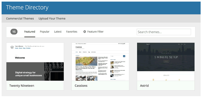Open the Twenty Nineteen theme preview thumbnail
This screenshot has width=203, height=98.
35,62
